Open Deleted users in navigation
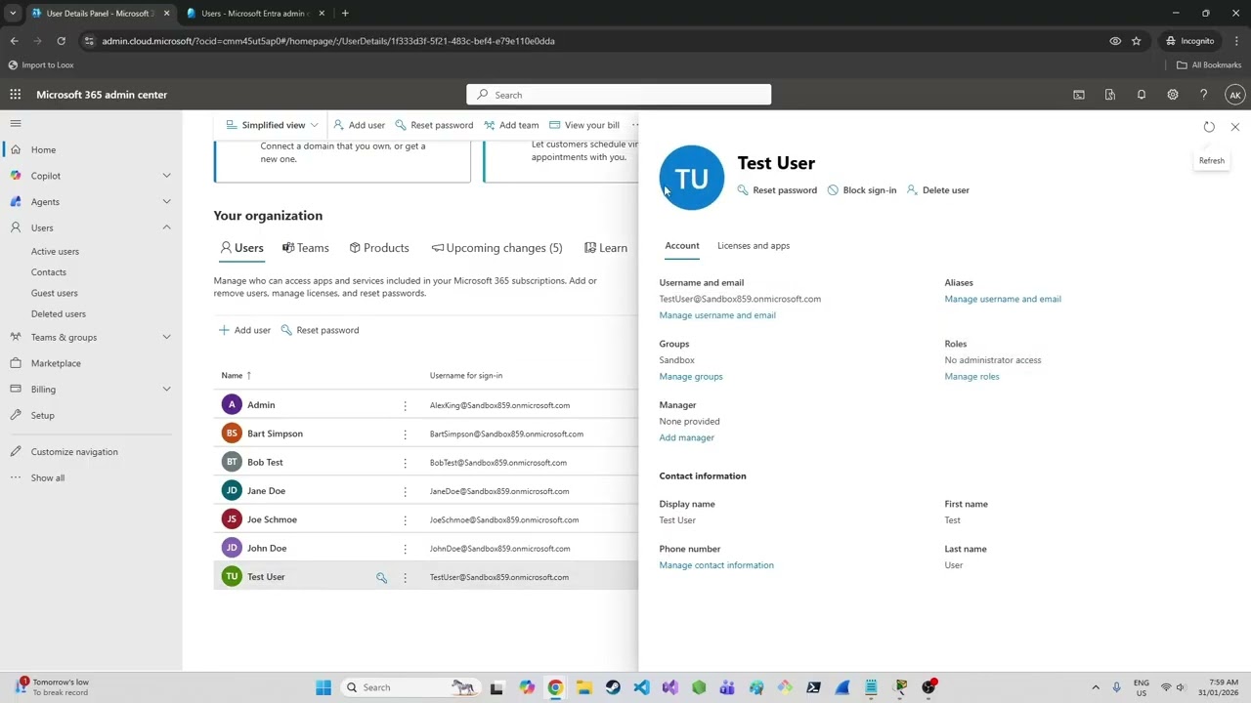The height and width of the screenshot is (703, 1251). point(59,314)
